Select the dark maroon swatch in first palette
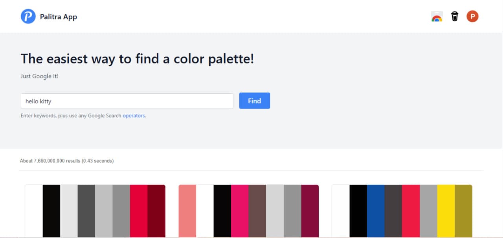The height and width of the screenshot is (238, 503). [x=156, y=211]
